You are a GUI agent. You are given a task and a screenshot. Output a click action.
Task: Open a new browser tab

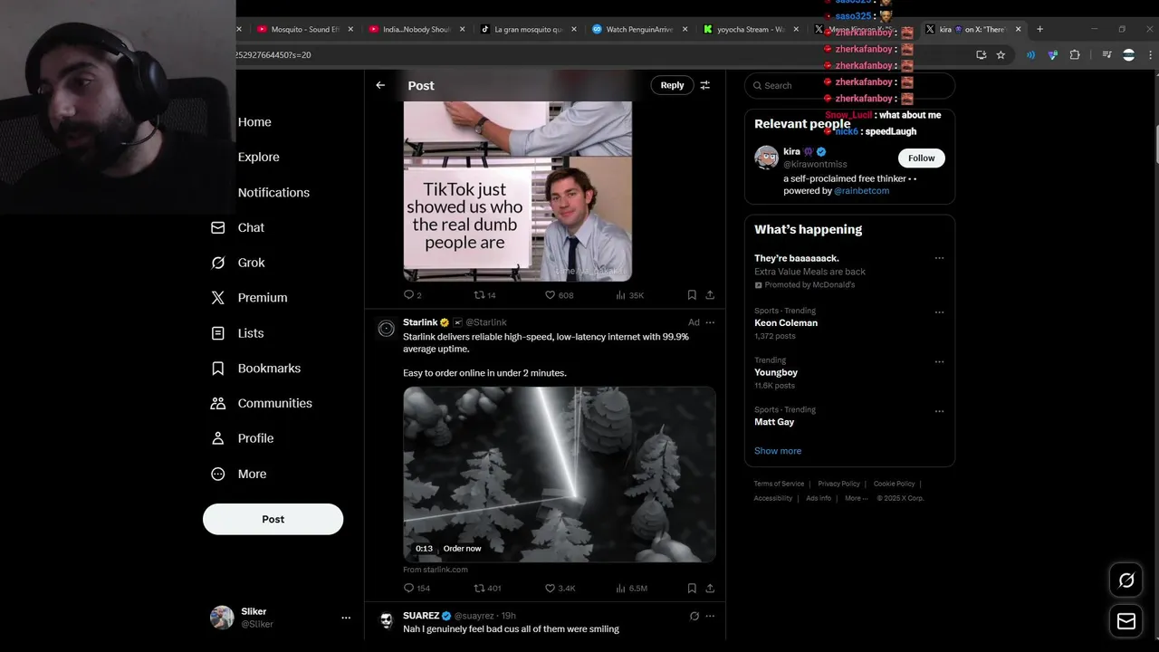pos(1039,29)
